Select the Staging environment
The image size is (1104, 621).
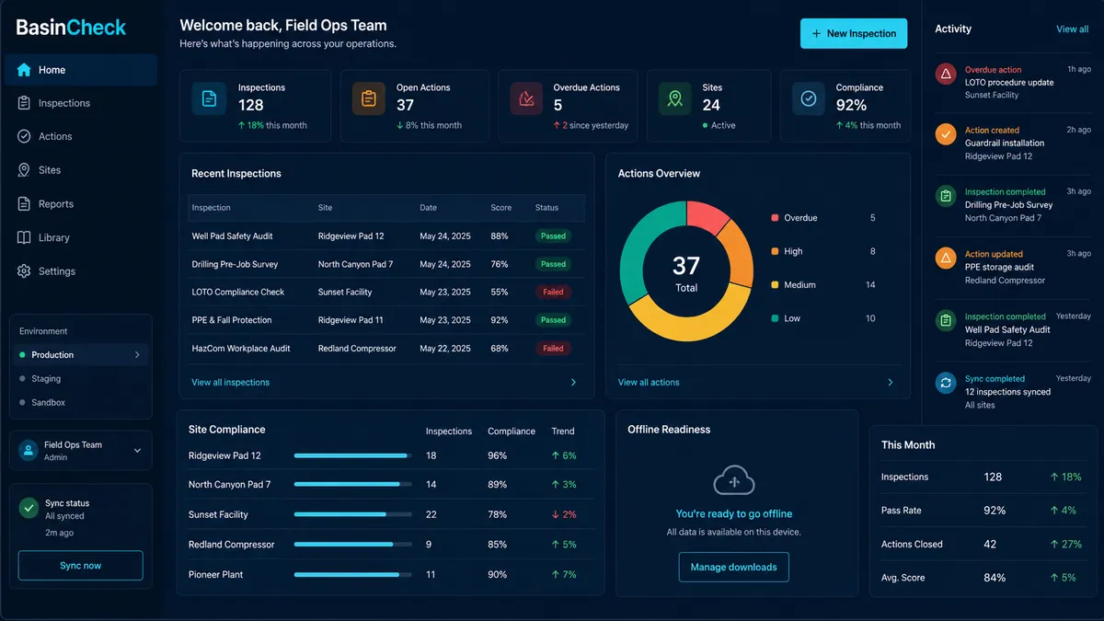[80, 378]
